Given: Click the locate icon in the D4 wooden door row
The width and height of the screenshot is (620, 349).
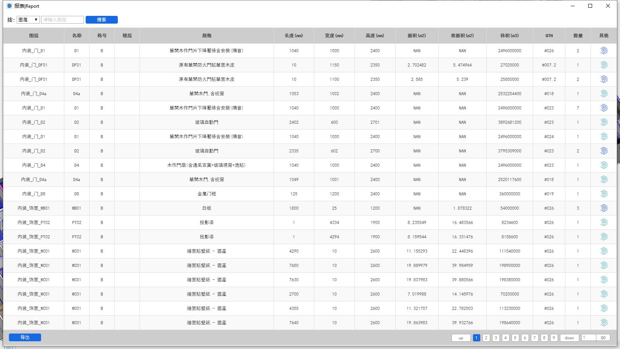Looking at the screenshot, I should (x=603, y=165).
